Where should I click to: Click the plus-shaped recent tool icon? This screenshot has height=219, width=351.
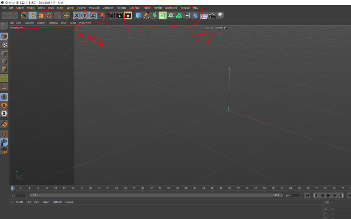pyautogui.click(x=66, y=15)
